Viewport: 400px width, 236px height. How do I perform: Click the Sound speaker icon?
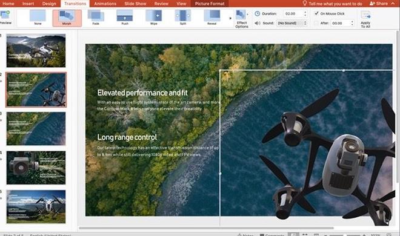258,23
